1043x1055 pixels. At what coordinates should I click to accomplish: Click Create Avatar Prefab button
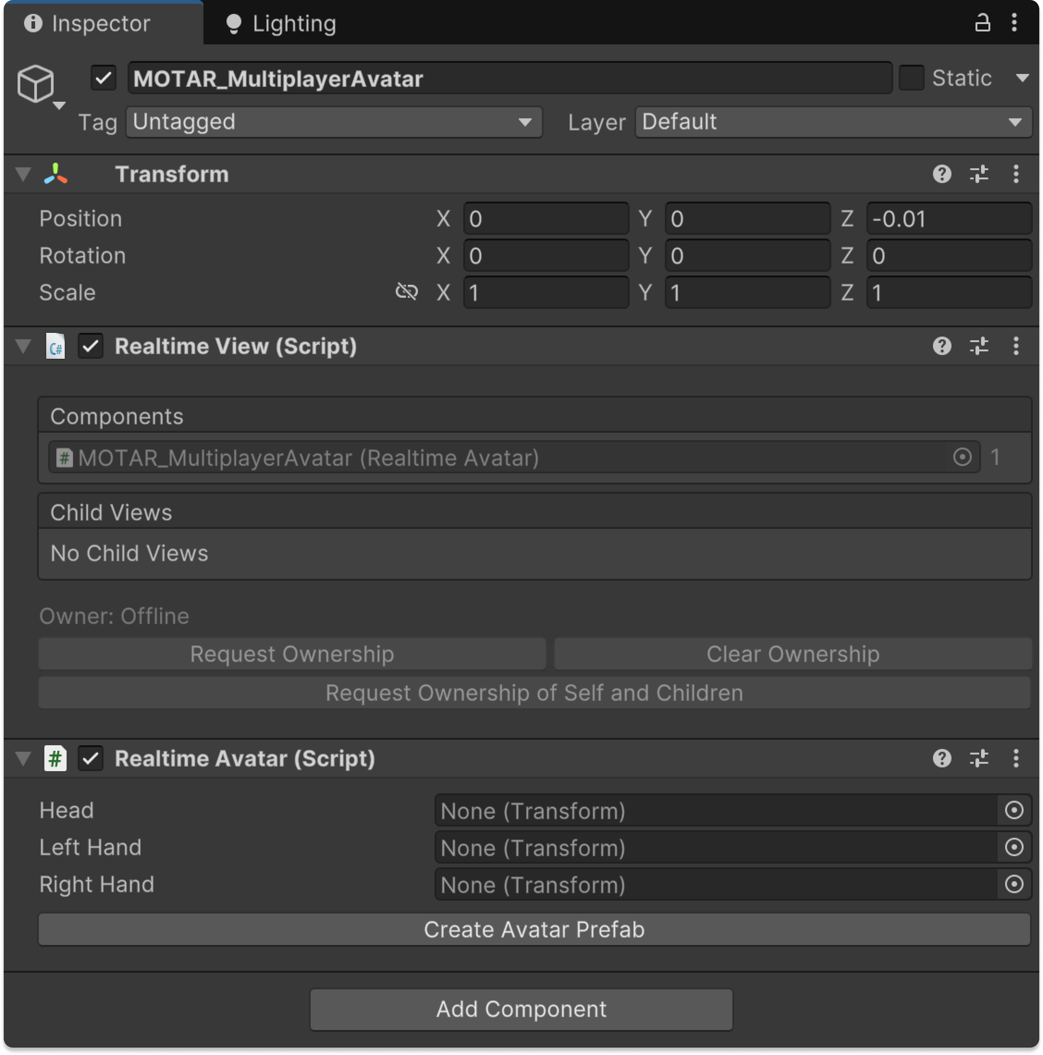tap(534, 929)
